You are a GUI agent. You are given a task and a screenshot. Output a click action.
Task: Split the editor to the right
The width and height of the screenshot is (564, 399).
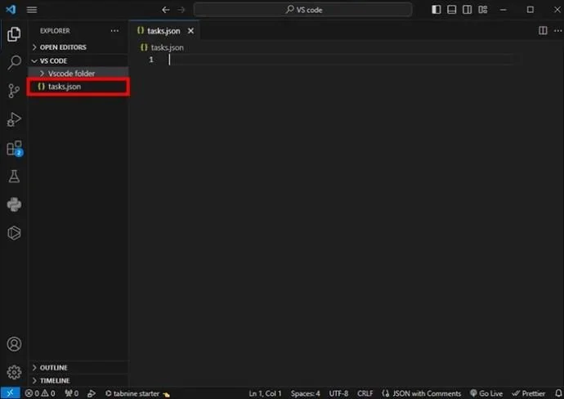pos(543,30)
